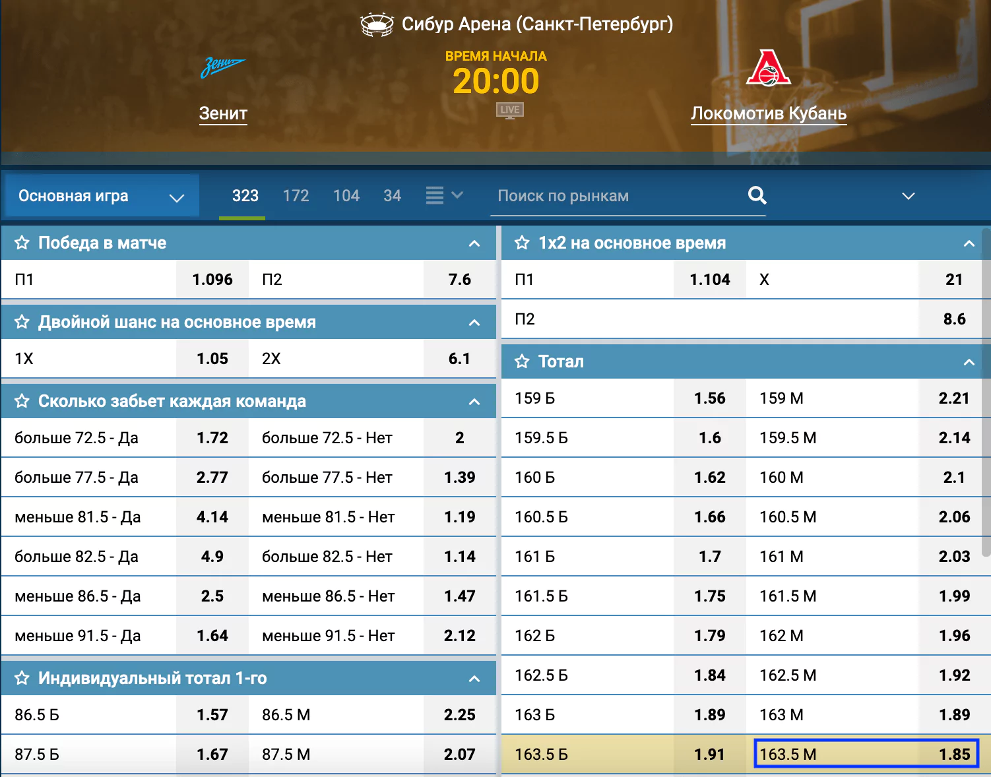Collapse Сколько забьет каждая команда section
The image size is (991, 777).
point(474,402)
